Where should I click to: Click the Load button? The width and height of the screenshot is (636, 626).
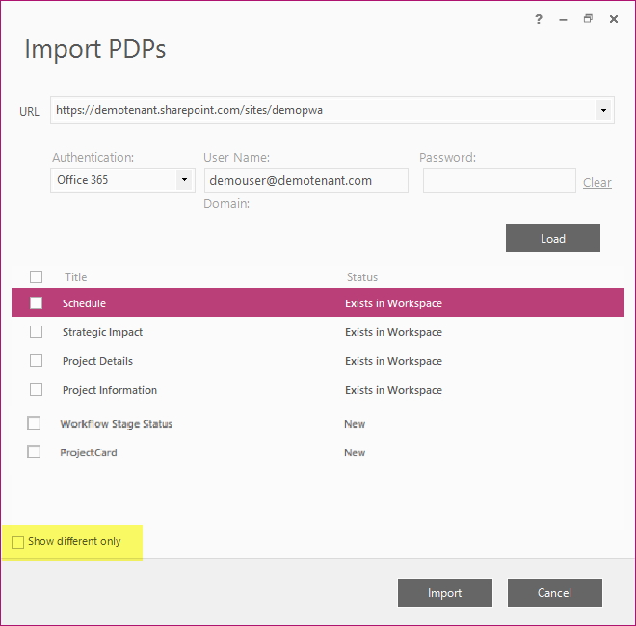(553, 239)
